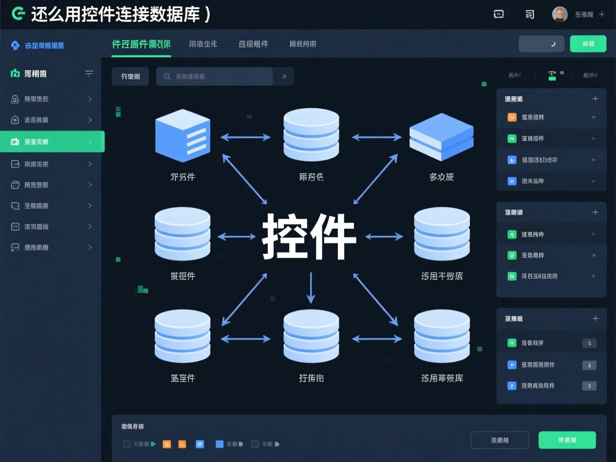Open the search magnifier icon in the search bar

tap(166, 76)
